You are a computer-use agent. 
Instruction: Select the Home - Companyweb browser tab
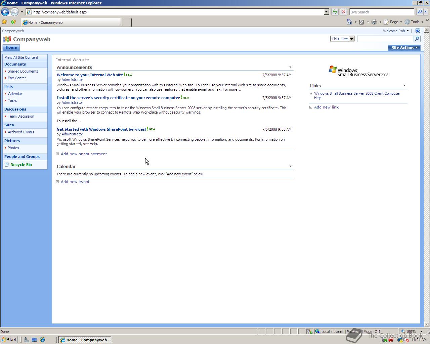pyautogui.click(x=71, y=23)
